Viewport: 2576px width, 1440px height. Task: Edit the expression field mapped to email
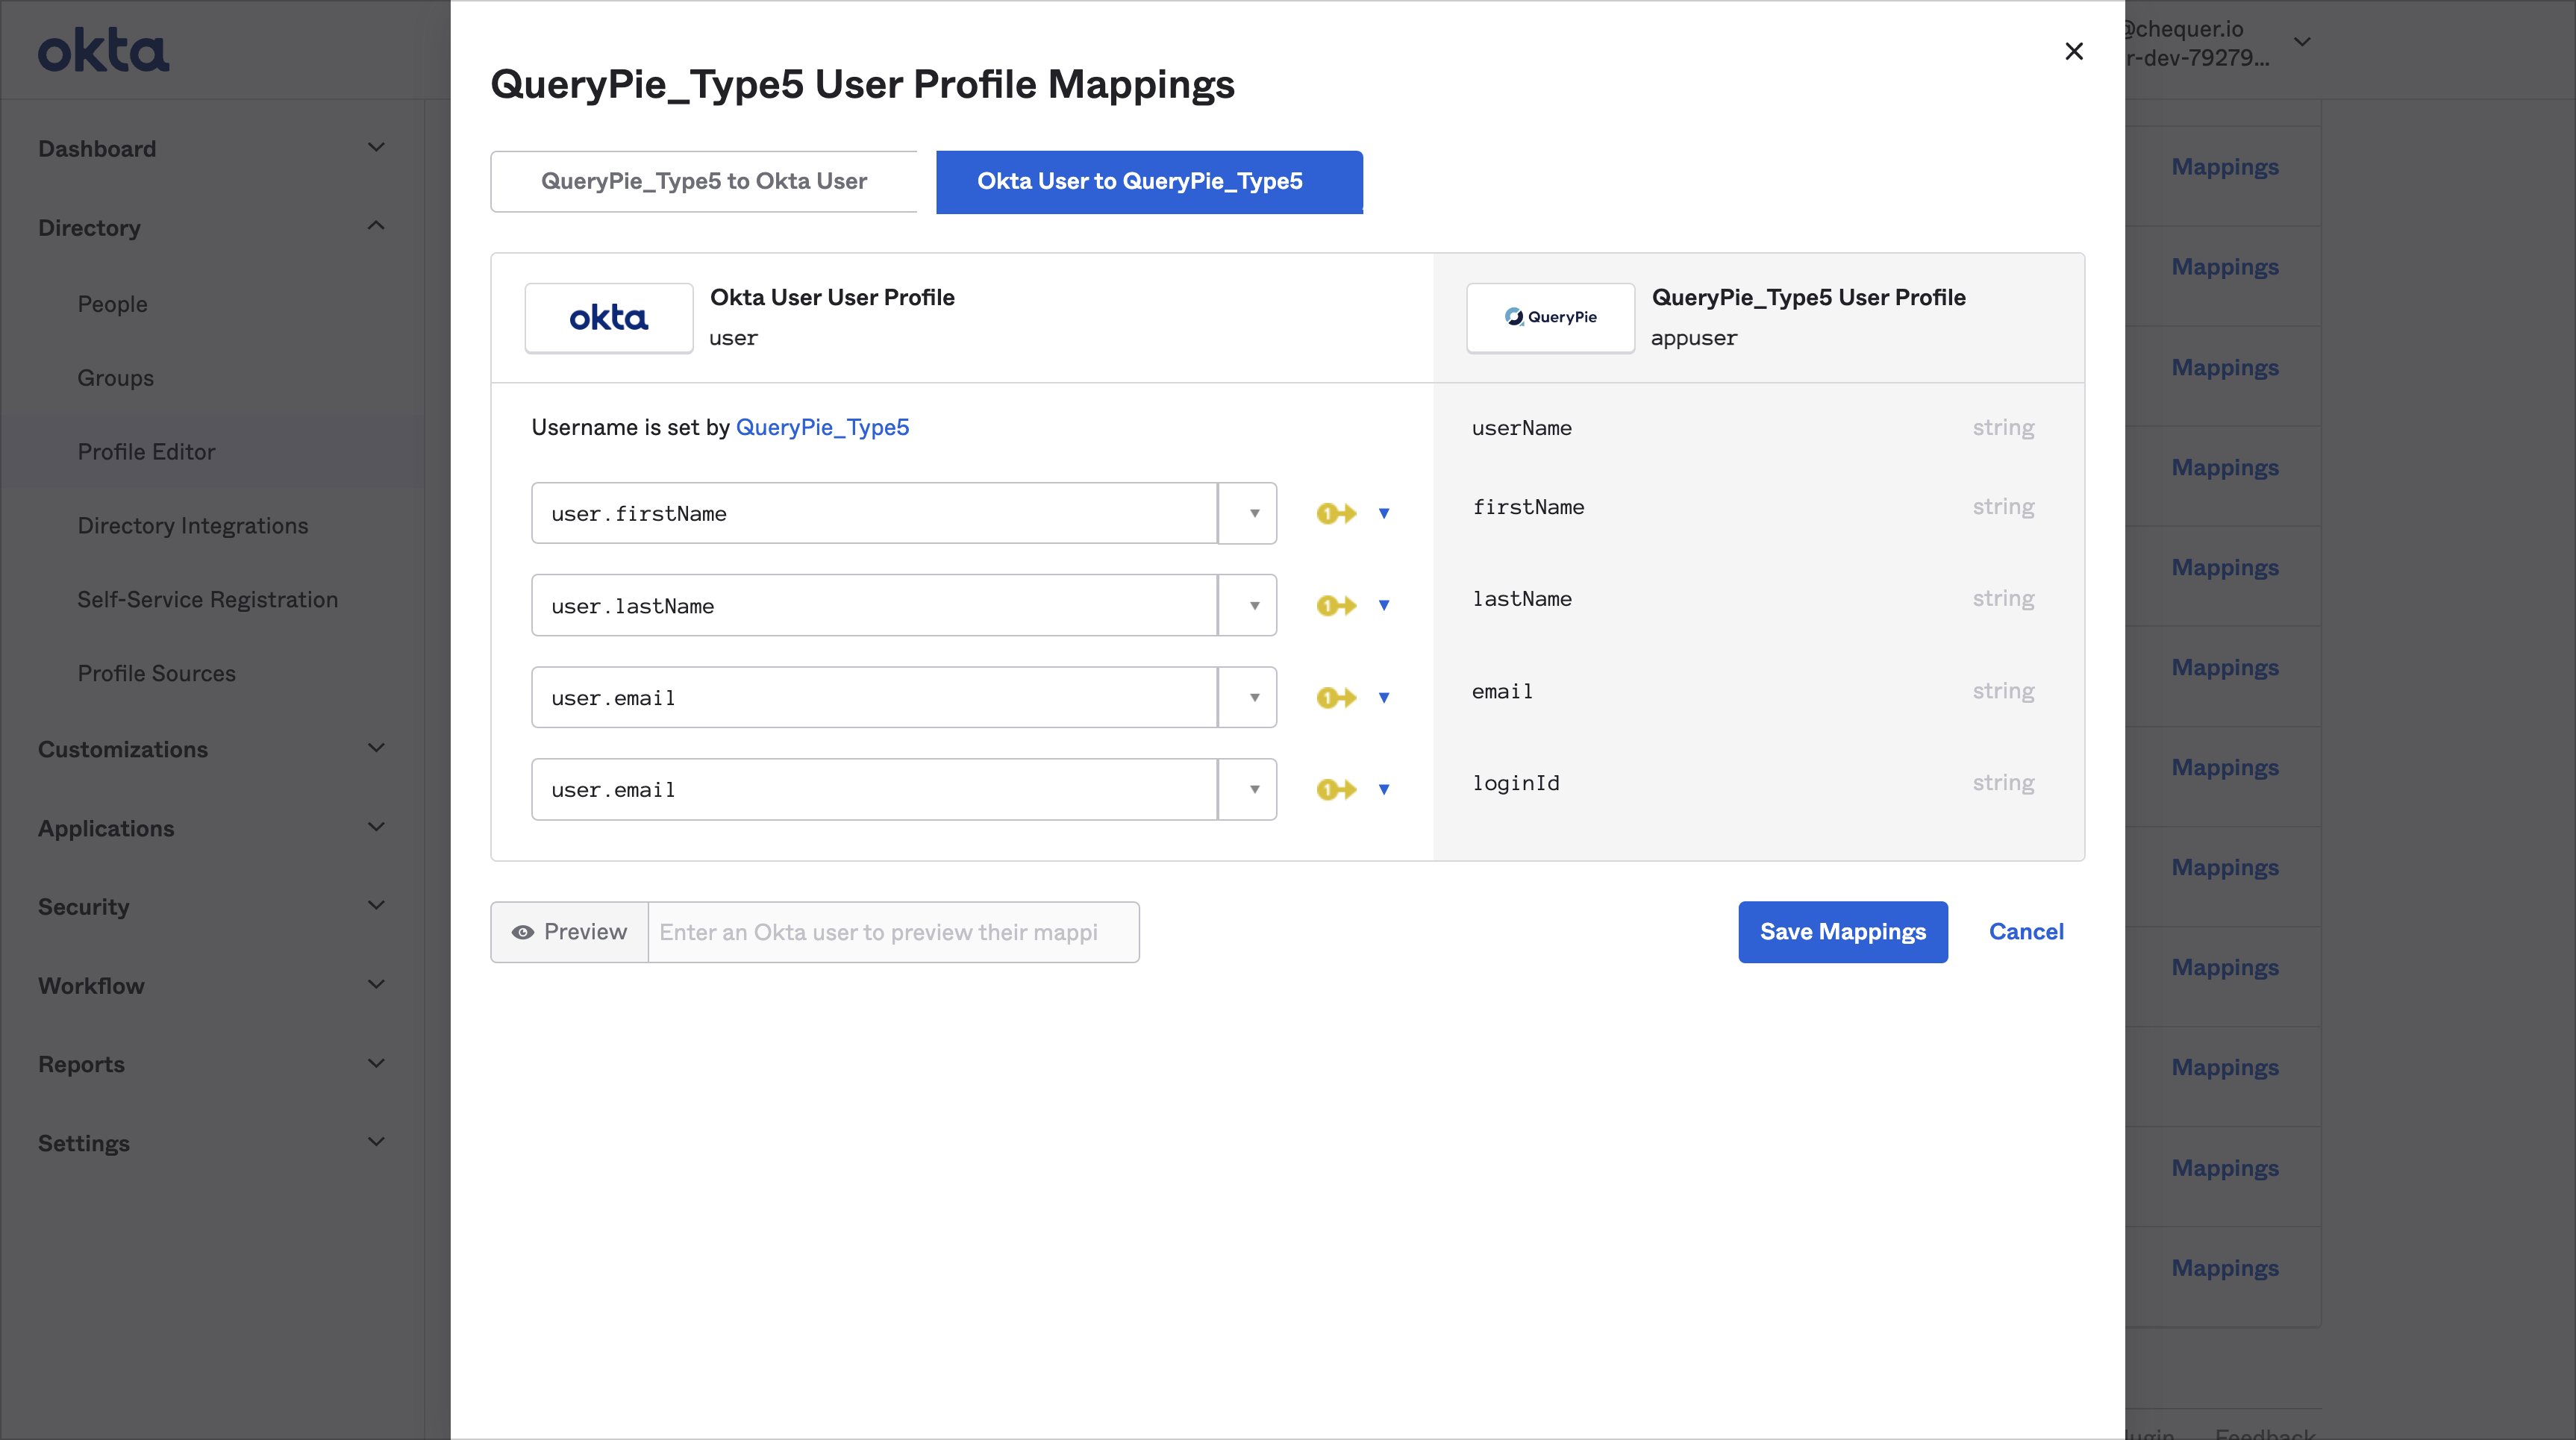[874, 697]
